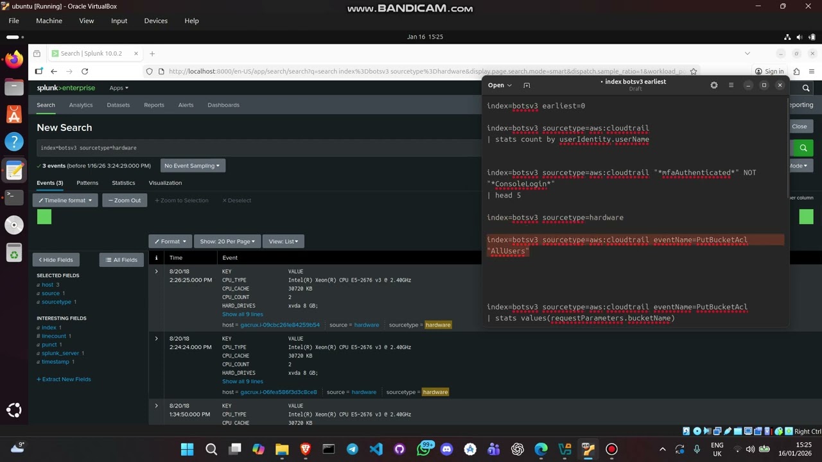822x462 pixels.
Task: Click the All Fields button
Action: tap(121, 259)
